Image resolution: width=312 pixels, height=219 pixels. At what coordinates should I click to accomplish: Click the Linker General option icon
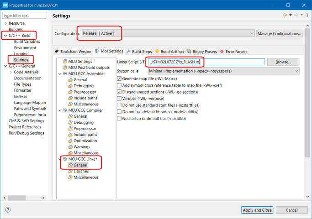(70, 165)
